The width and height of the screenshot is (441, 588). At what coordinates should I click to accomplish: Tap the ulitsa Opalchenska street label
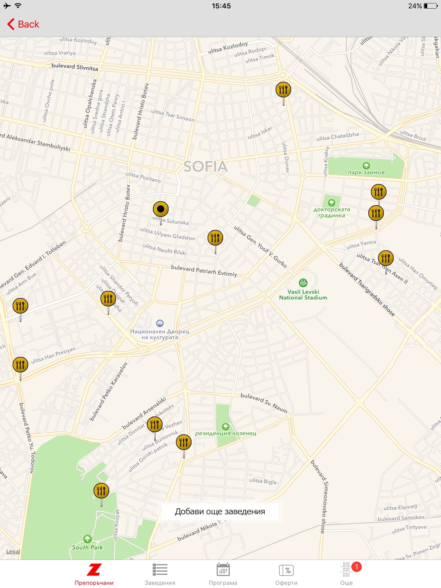[x=90, y=103]
